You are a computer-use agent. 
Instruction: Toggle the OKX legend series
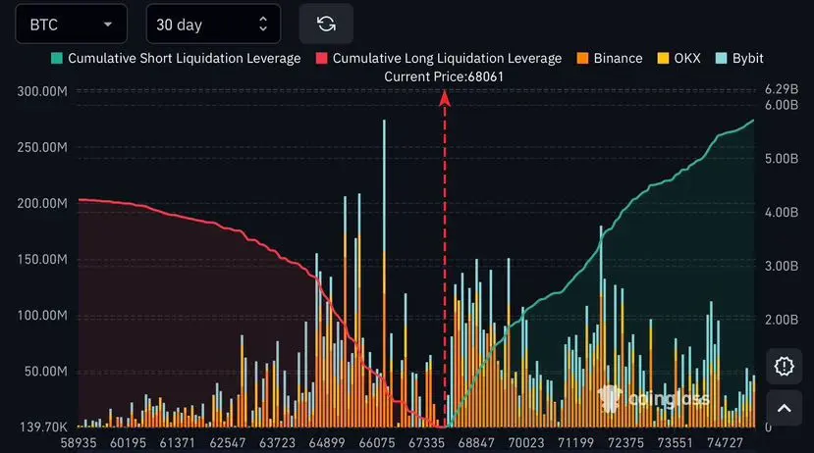679,58
